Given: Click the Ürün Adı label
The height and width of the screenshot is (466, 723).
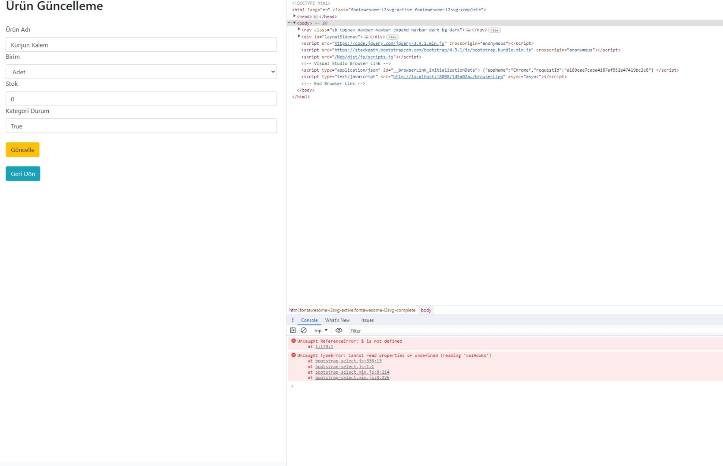Looking at the screenshot, I should [18, 29].
